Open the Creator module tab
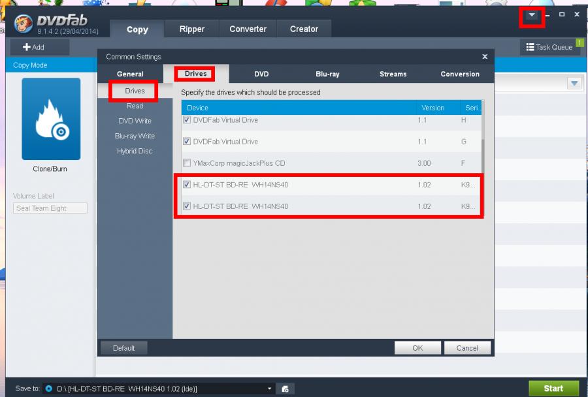This screenshot has height=397, width=588. pyautogui.click(x=304, y=29)
